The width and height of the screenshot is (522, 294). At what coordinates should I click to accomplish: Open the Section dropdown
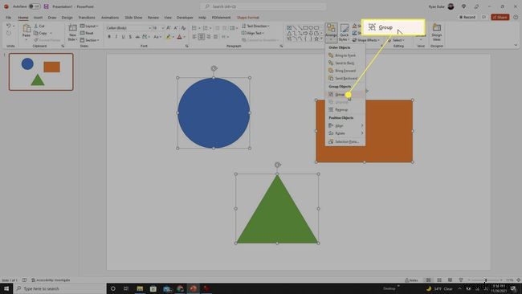(x=90, y=40)
